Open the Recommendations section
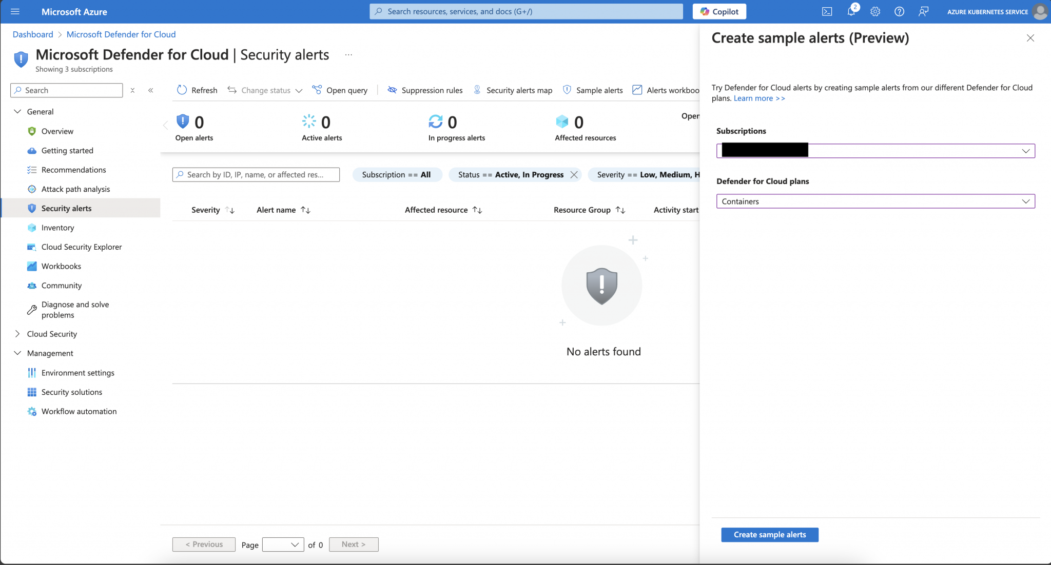Image resolution: width=1051 pixels, height=565 pixels. (74, 170)
